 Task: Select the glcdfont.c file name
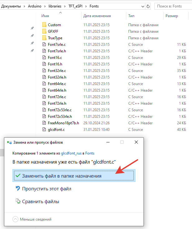(x=56, y=130)
